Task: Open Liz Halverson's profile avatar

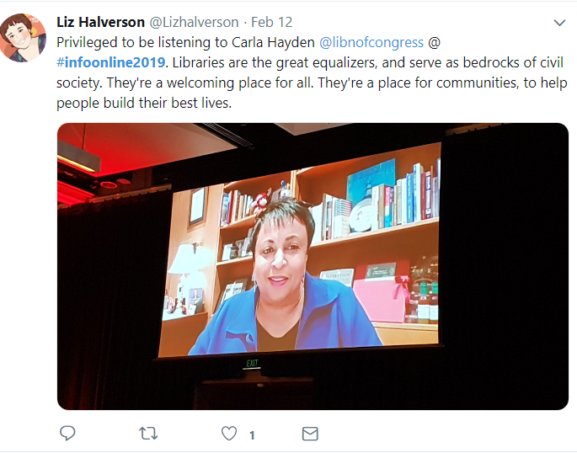Action: pyautogui.click(x=24, y=38)
